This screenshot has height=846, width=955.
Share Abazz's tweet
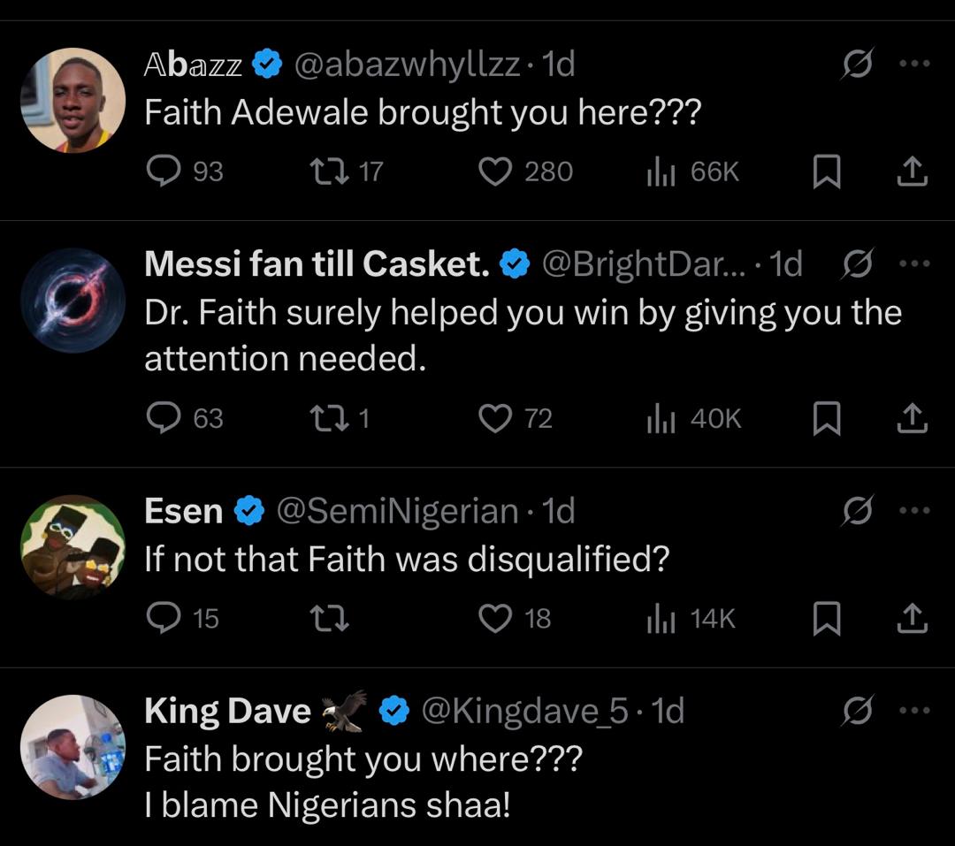(912, 171)
